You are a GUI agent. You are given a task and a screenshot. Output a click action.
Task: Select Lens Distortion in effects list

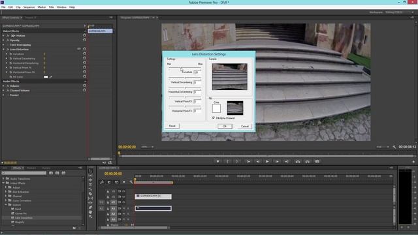[24, 217]
